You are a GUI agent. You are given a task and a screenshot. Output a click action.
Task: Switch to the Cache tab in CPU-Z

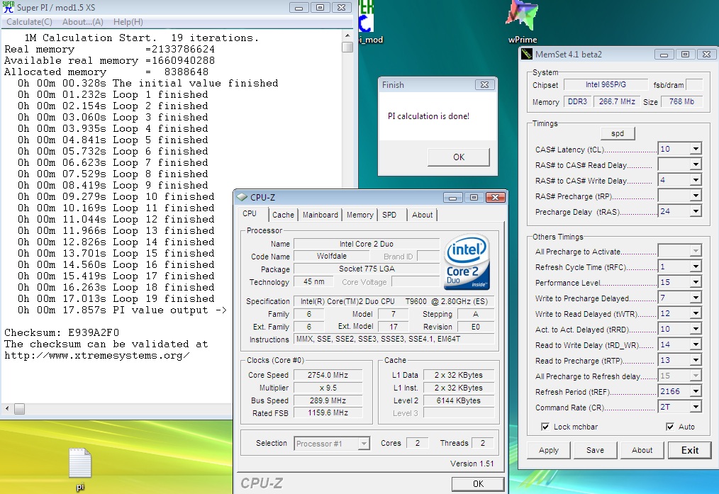[283, 215]
